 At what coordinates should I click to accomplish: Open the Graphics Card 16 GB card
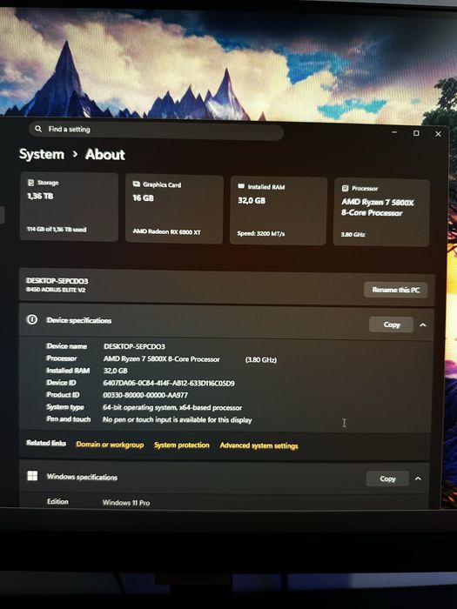174,210
